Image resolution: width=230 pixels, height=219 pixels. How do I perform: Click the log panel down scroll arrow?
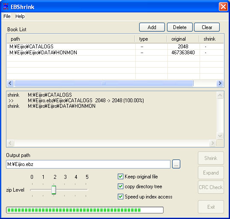[220, 136]
